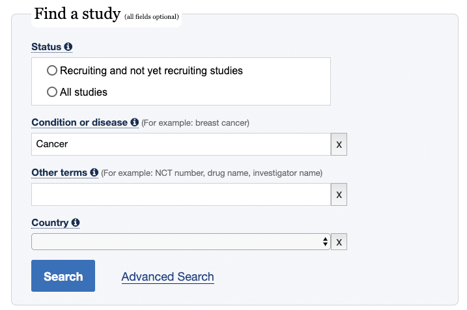The width and height of the screenshot is (467, 310).
Task: Click the Country dropdown up-down arrows
Action: coord(325,242)
